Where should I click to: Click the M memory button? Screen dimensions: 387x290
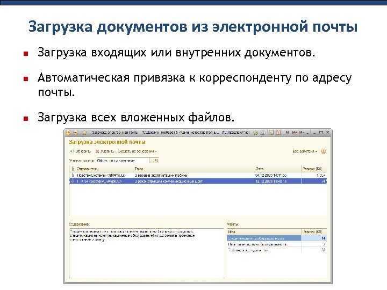pyautogui.click(x=287, y=133)
